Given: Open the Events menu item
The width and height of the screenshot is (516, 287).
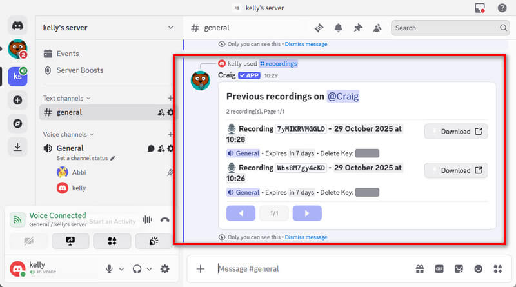Looking at the screenshot, I should (x=68, y=54).
